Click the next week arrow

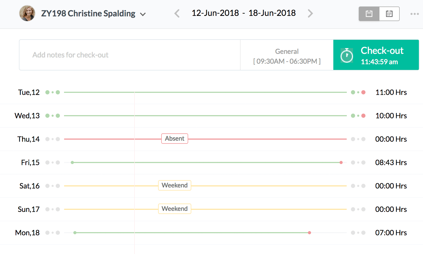click(310, 13)
